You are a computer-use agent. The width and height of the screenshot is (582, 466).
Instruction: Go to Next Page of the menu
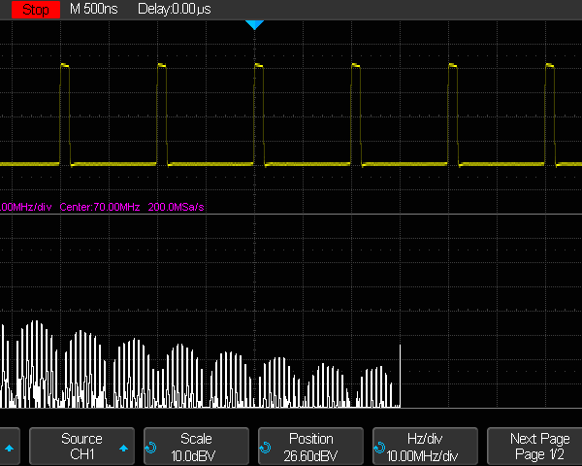[540, 447]
